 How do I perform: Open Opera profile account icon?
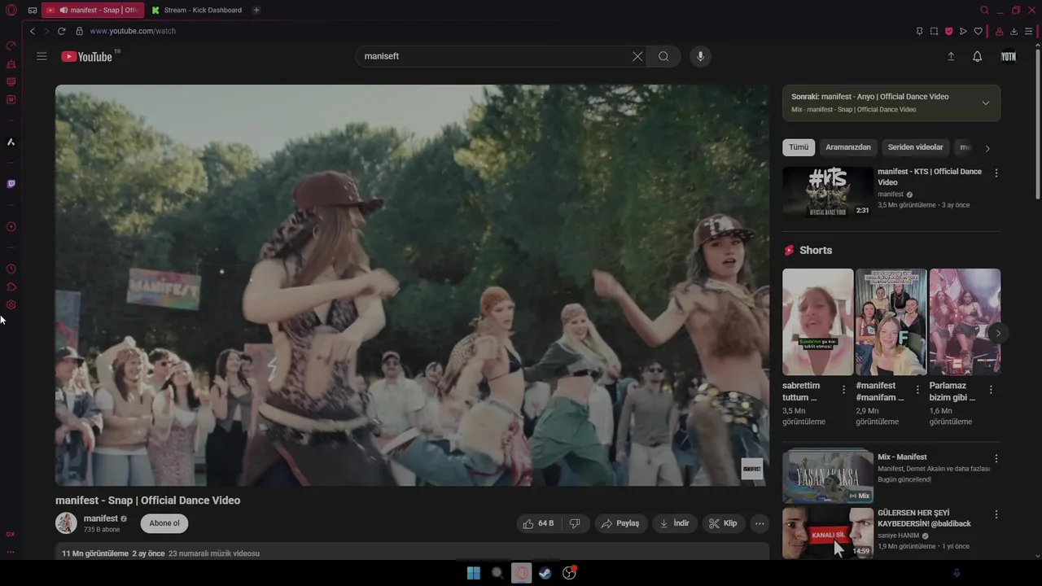click(998, 31)
